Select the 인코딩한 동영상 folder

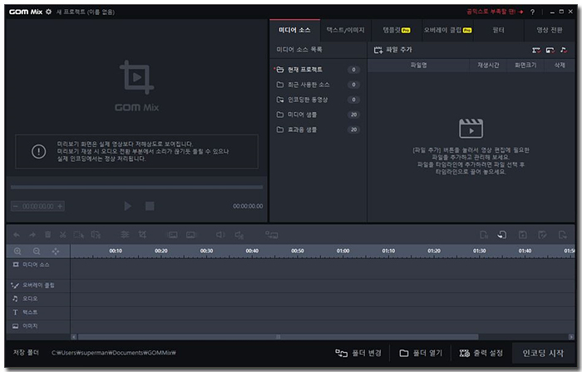click(318, 100)
